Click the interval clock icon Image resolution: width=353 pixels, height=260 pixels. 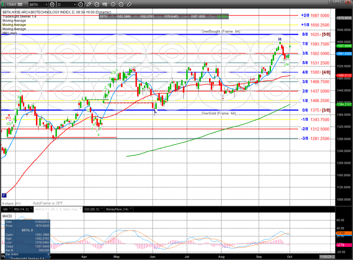[x=81, y=4]
